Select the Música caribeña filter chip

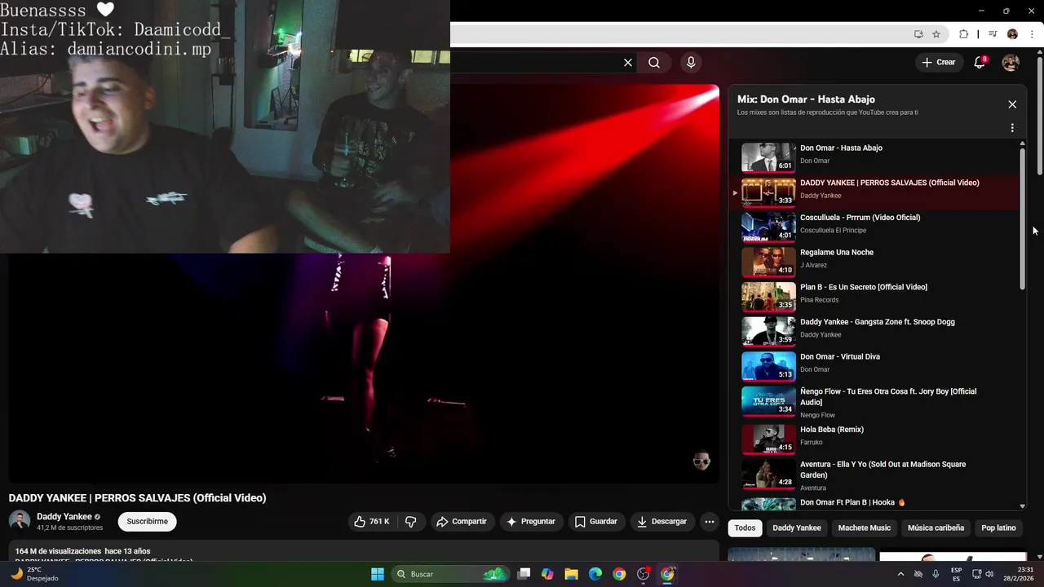coord(936,528)
